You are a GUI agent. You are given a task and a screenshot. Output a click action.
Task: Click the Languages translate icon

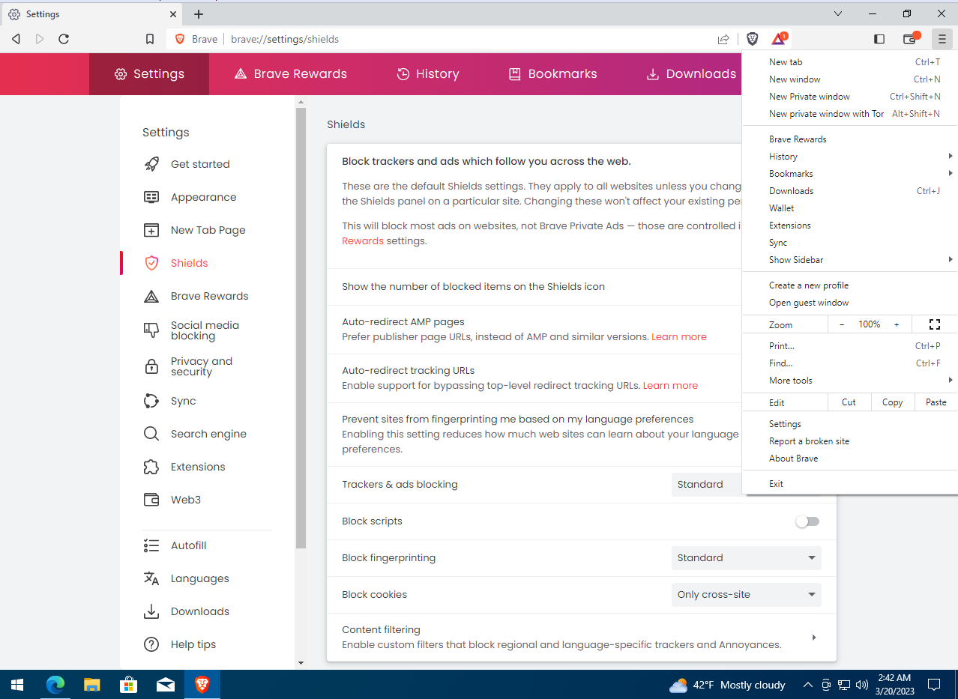pos(151,578)
